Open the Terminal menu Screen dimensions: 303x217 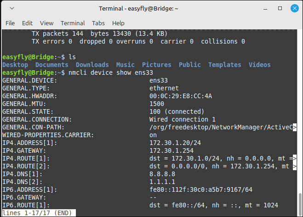[x=73, y=23]
